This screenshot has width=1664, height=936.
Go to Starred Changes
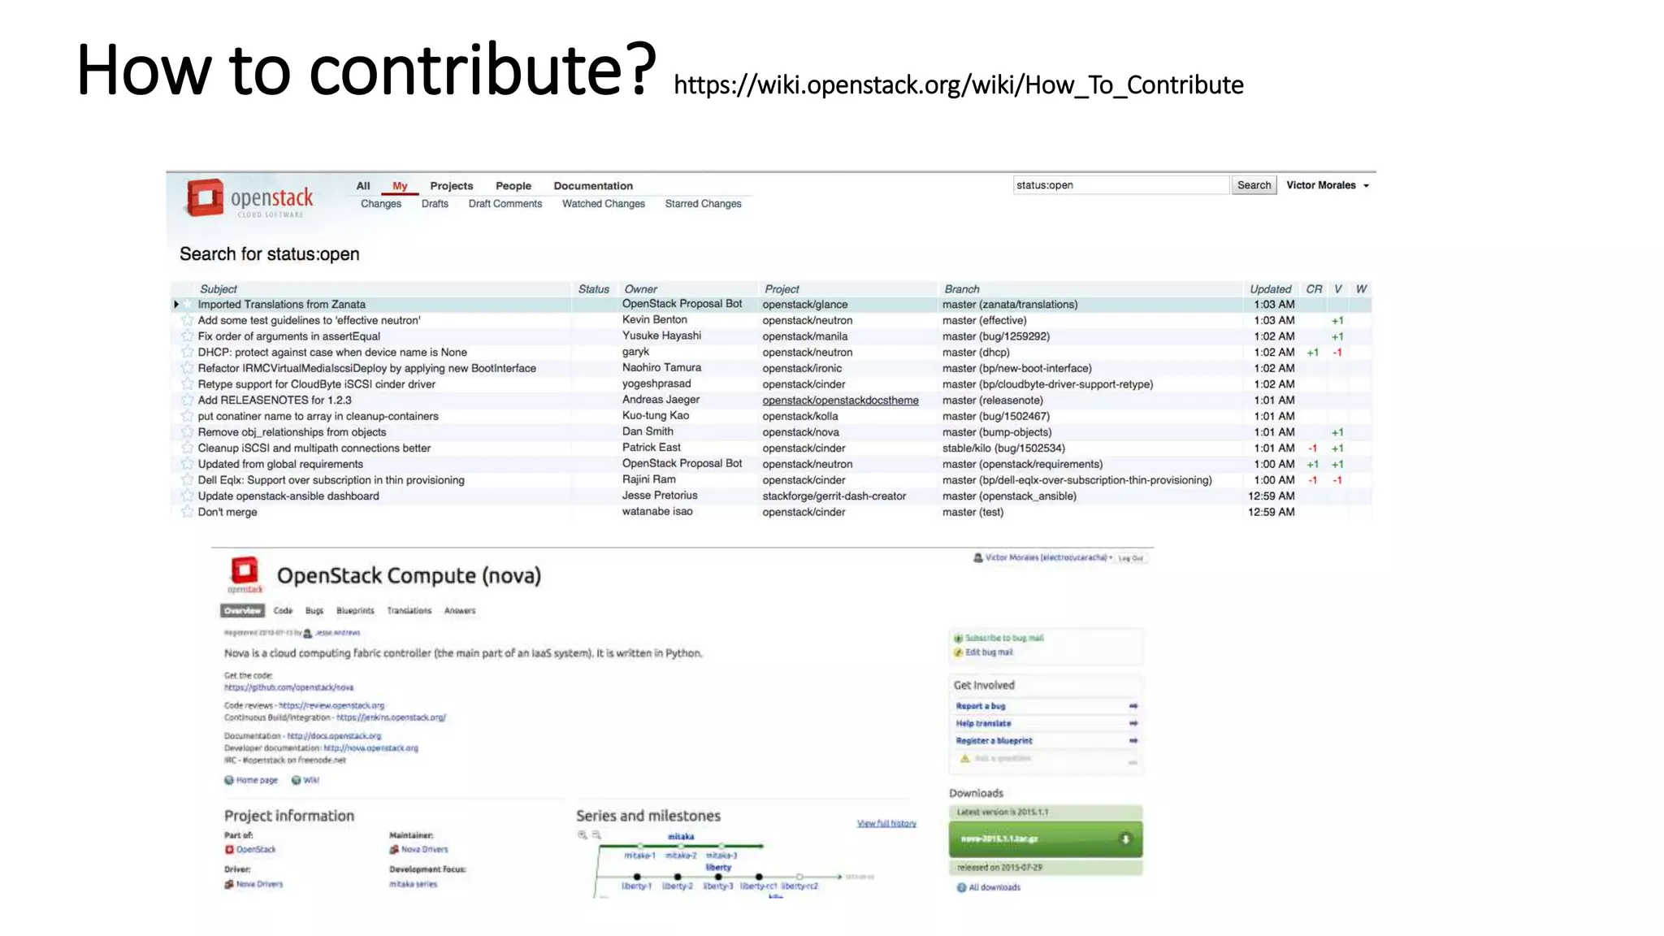point(704,204)
